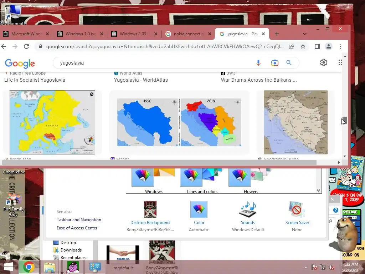Open the 1990 and 2018 map thumbnail
The height and width of the screenshot is (274, 365).
[179, 122]
